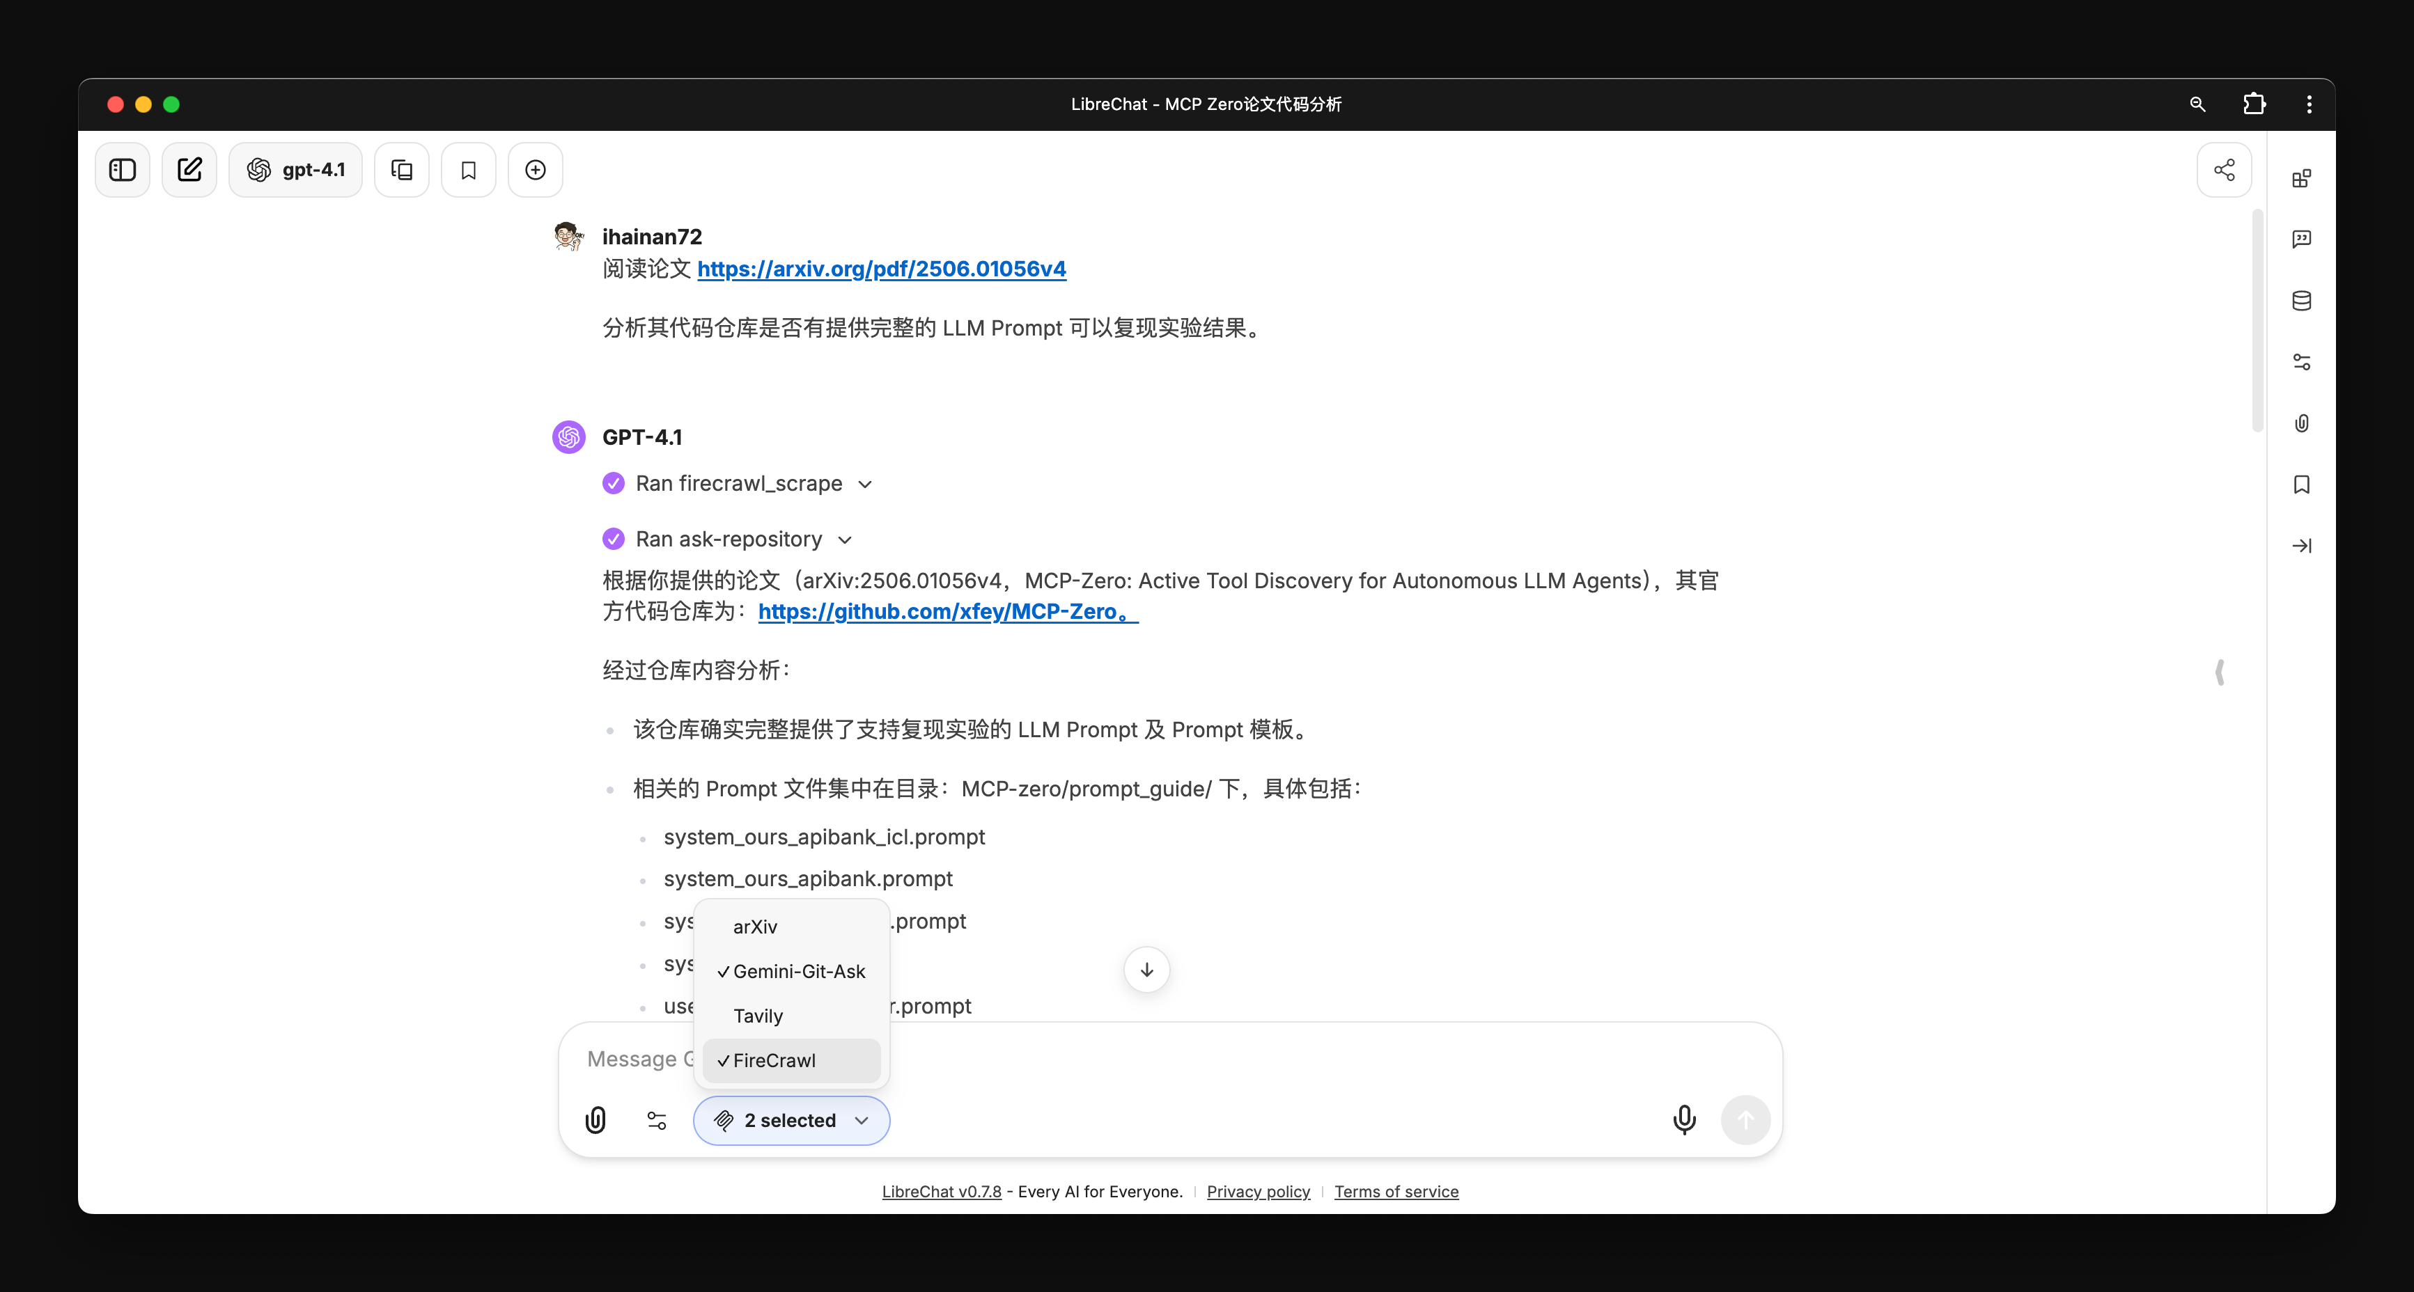Open bookmarks icon in right sidebar
The width and height of the screenshot is (2414, 1292).
click(2302, 484)
